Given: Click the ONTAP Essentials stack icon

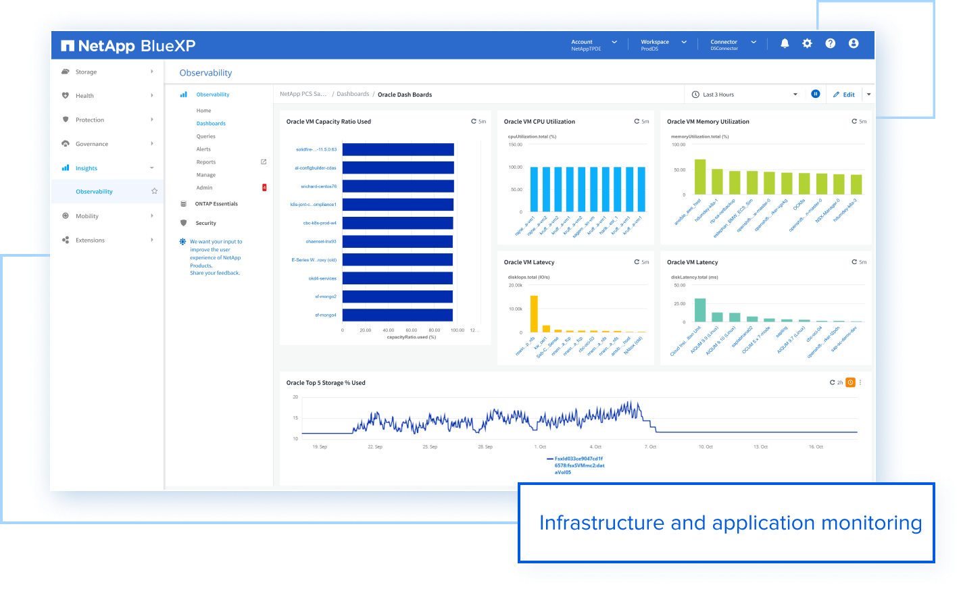Looking at the screenshot, I should (x=183, y=203).
